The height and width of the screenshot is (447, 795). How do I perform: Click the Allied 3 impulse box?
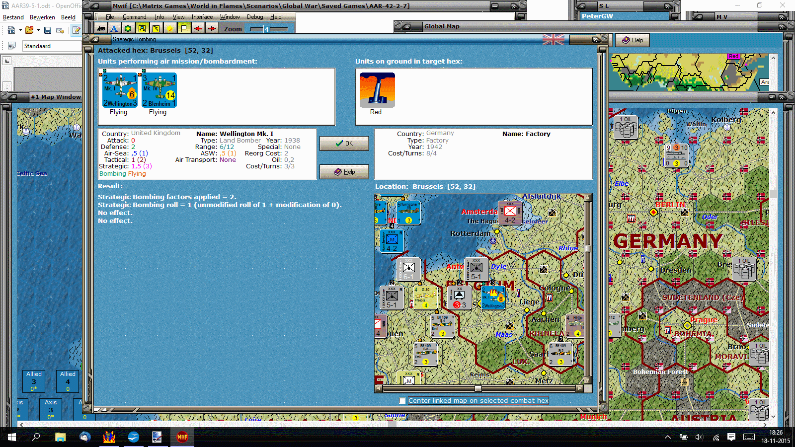click(34, 381)
